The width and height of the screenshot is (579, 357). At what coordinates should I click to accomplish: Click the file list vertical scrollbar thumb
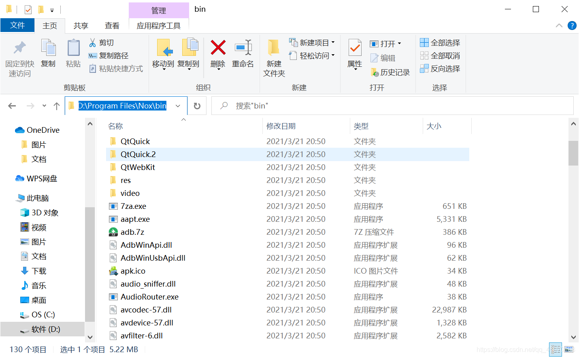click(x=573, y=153)
